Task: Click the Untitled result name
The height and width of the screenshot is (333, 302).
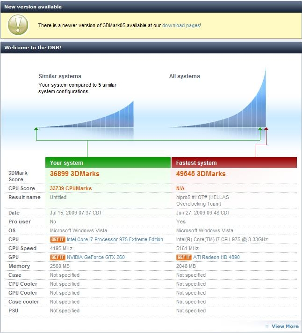Action: click(x=58, y=197)
